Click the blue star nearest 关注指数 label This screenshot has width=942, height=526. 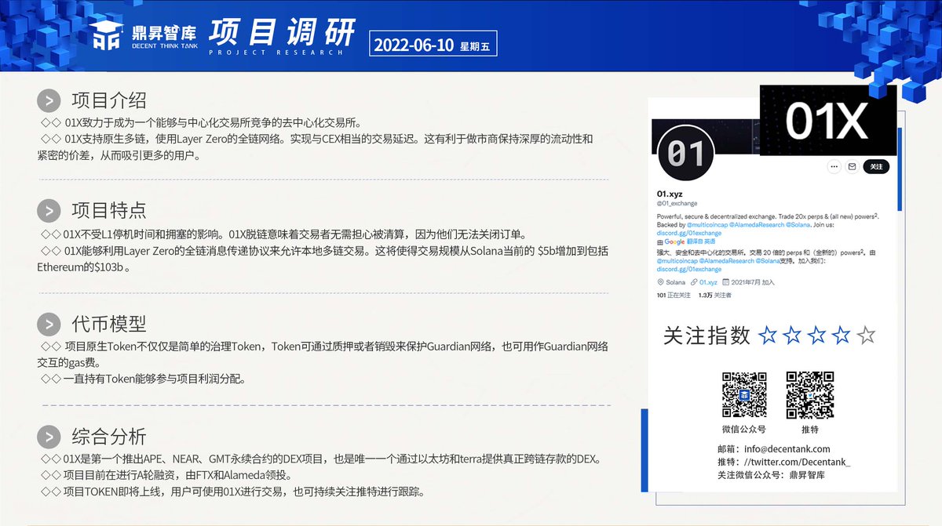pos(767,336)
